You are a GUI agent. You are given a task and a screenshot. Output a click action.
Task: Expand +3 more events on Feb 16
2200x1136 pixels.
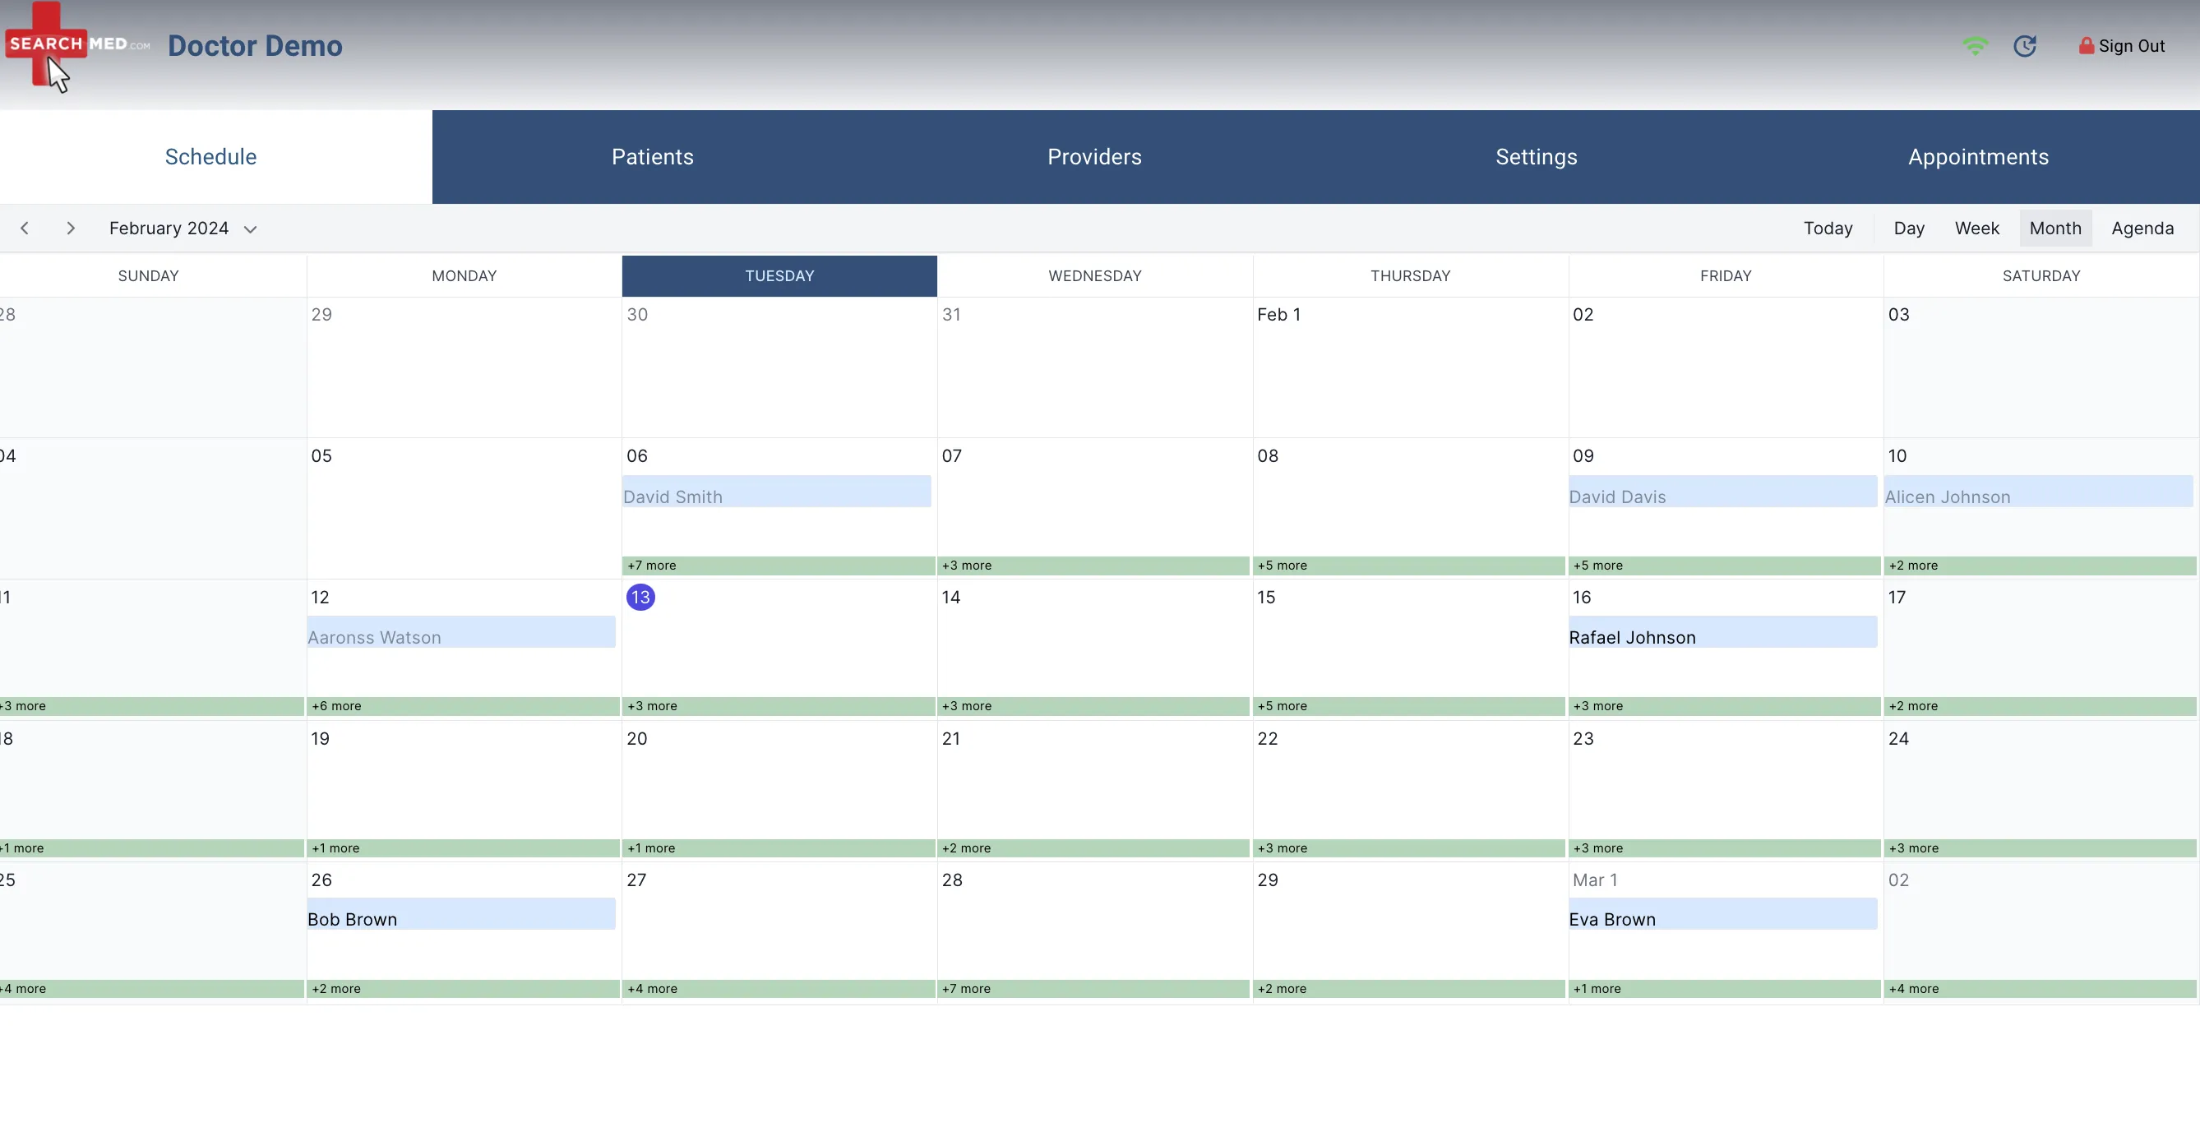click(1725, 706)
